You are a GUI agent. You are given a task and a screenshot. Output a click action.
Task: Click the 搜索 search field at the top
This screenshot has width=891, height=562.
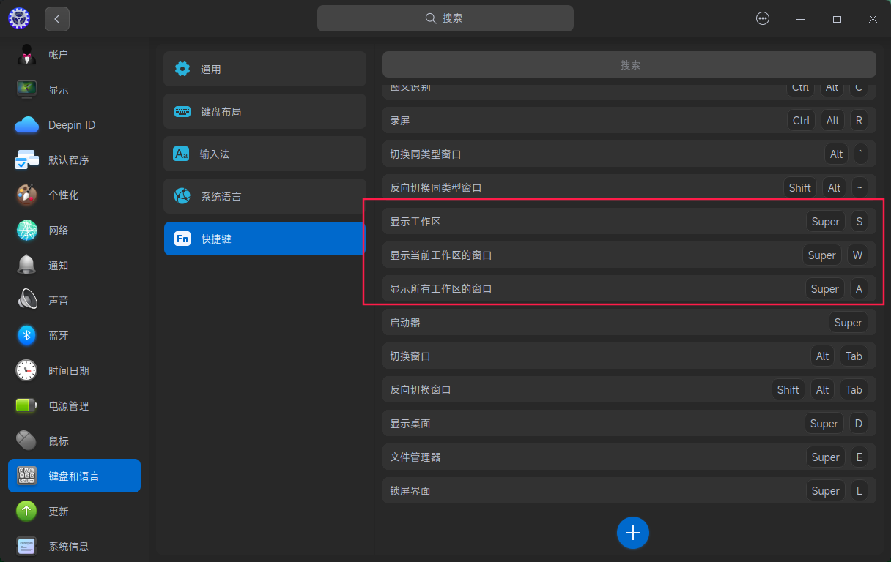point(445,18)
